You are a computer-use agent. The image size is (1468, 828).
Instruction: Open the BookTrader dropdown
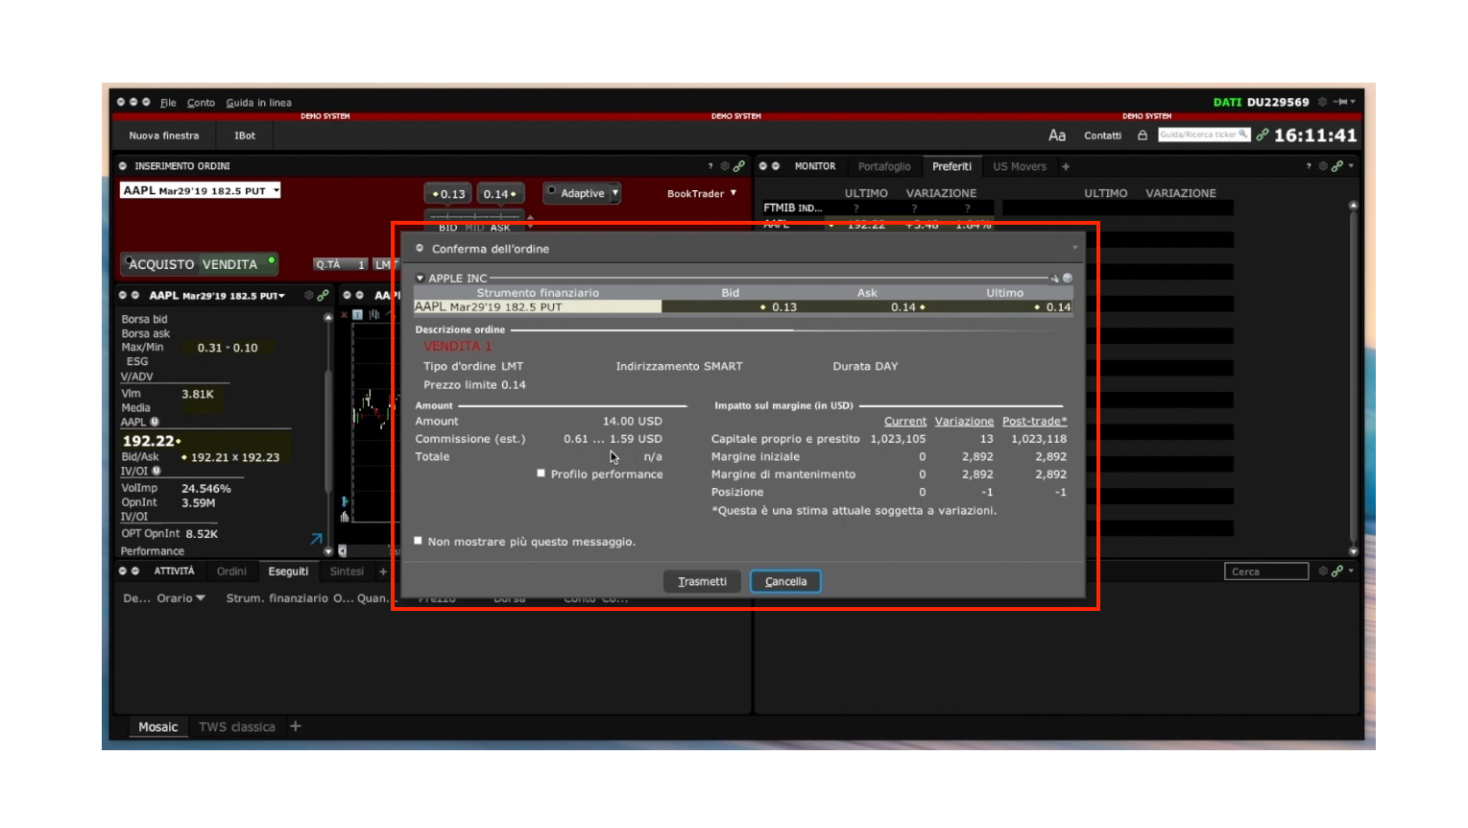point(702,193)
